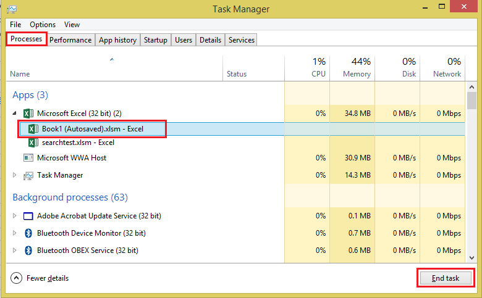Open the View menu
482x298 pixels.
click(x=72, y=25)
